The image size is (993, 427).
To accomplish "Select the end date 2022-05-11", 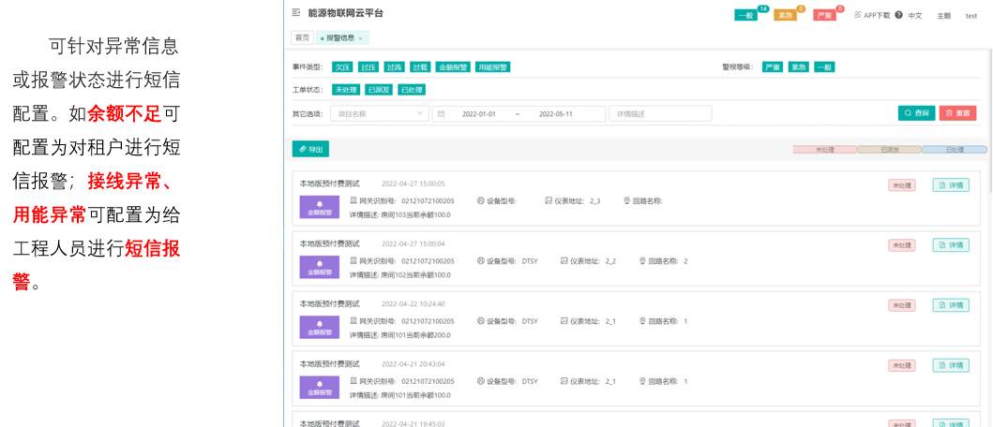I will click(555, 114).
